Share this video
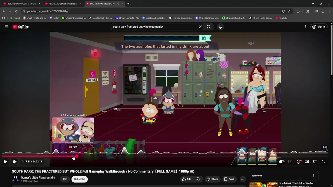 point(212,179)
